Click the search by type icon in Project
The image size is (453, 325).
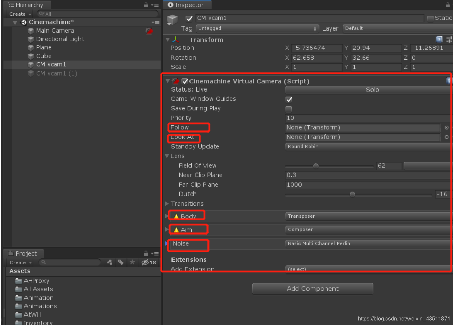[x=109, y=262]
